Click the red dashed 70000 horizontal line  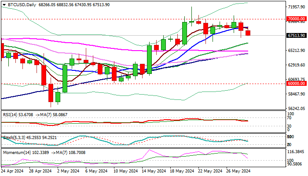(x=143, y=19)
